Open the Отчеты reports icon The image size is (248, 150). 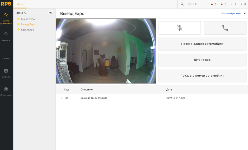coord(6,55)
